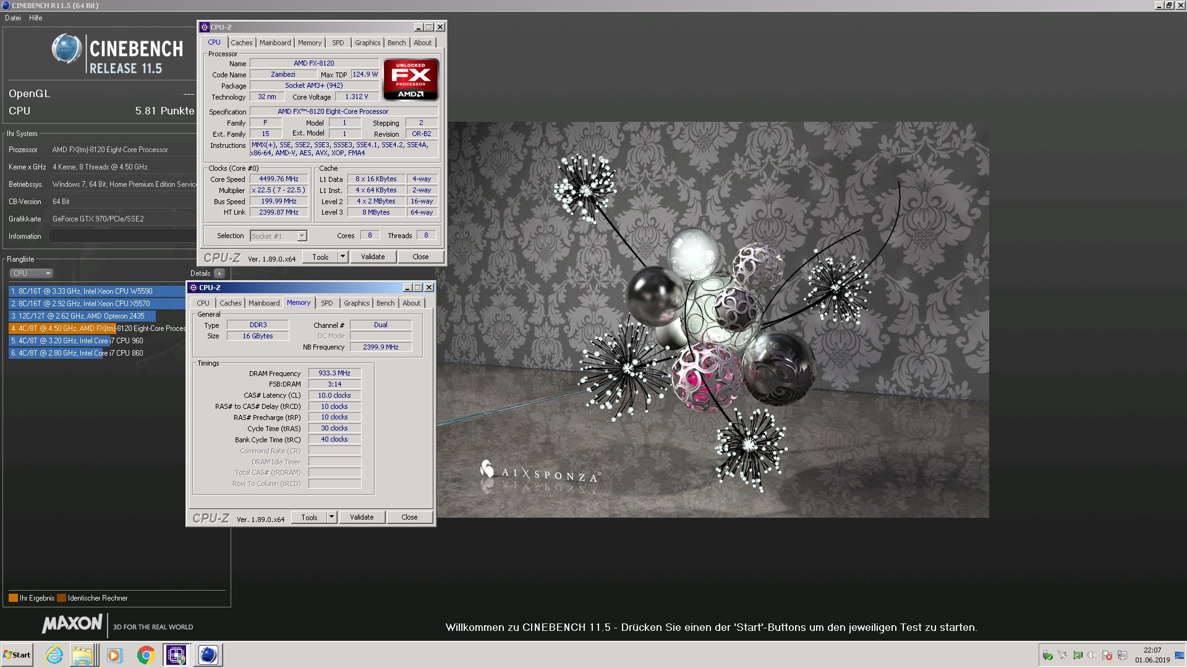Click the Core Speed value 4499.76 MHz
The image size is (1187, 668).
coord(278,179)
